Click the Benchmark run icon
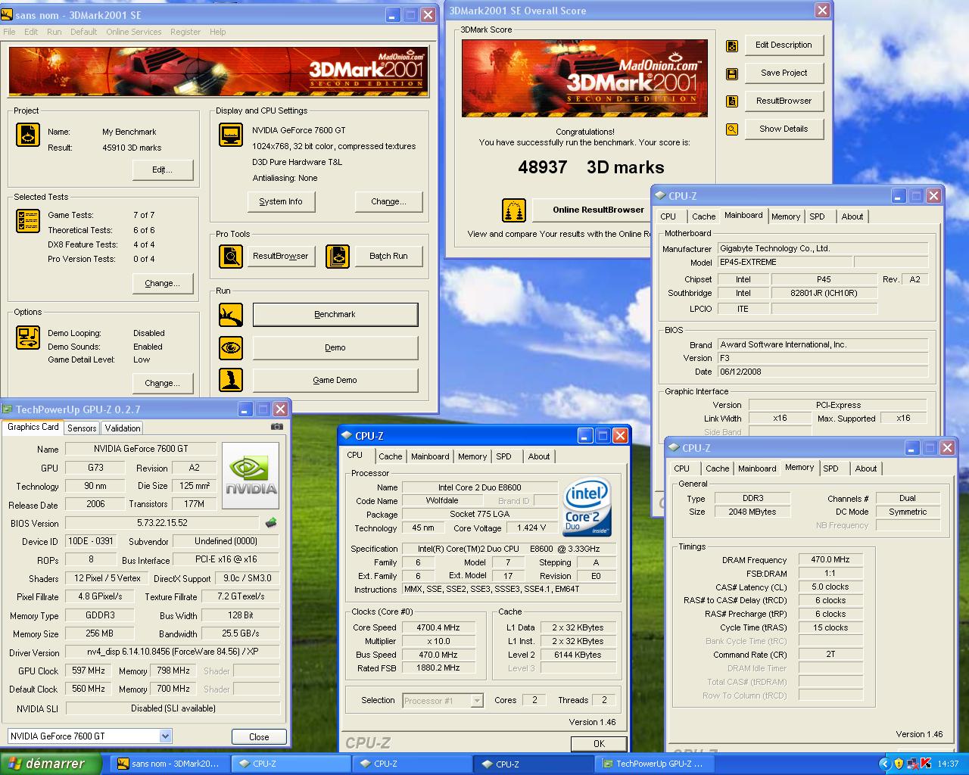Viewport: 969px width, 775px height. click(x=231, y=315)
